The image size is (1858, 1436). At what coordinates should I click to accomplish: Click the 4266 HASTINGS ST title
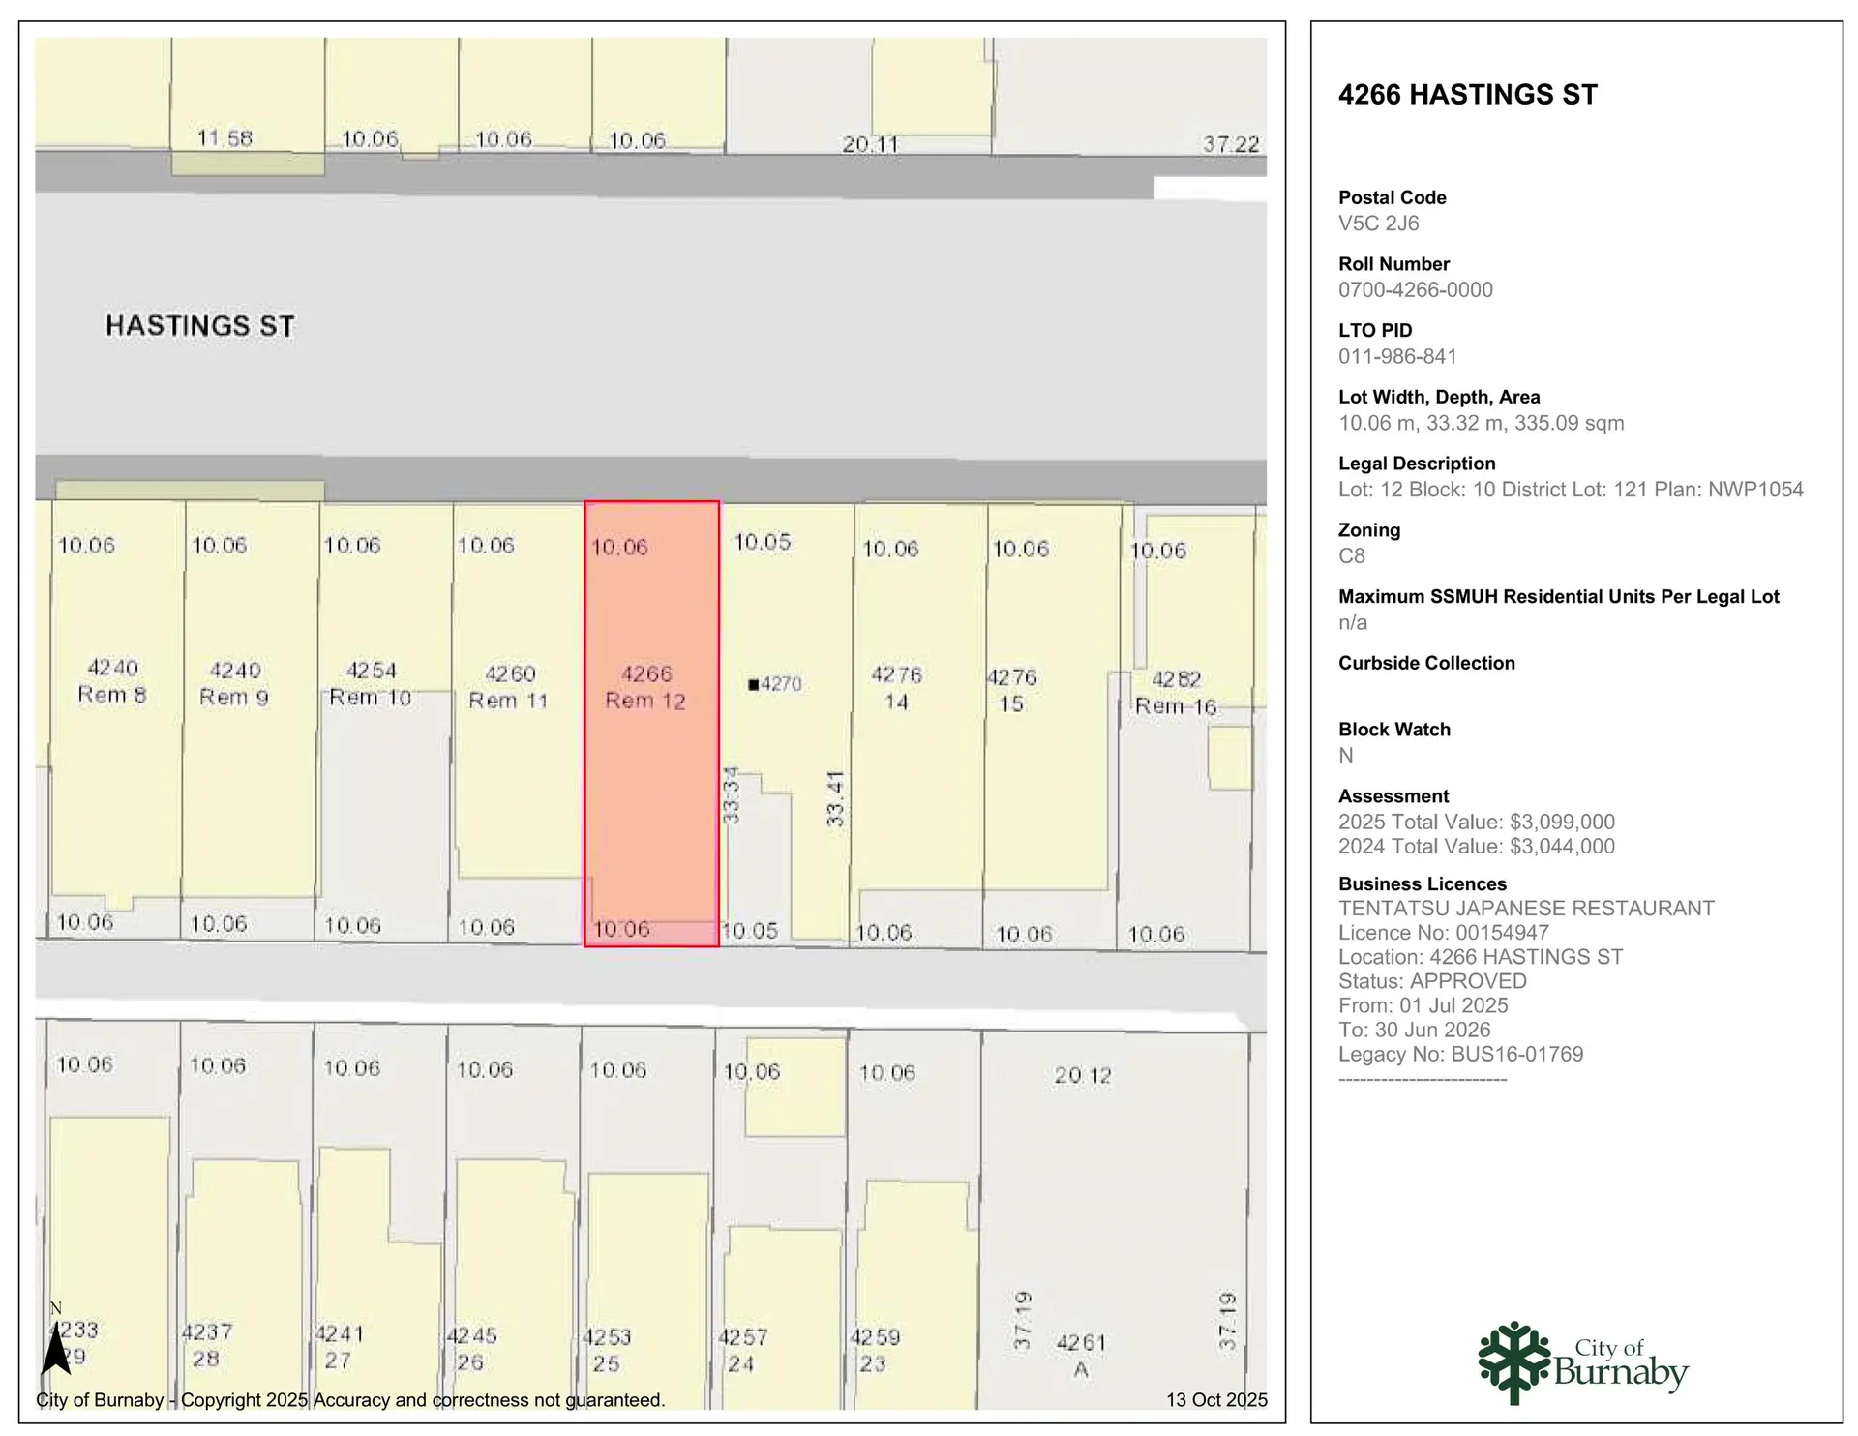click(x=1467, y=95)
